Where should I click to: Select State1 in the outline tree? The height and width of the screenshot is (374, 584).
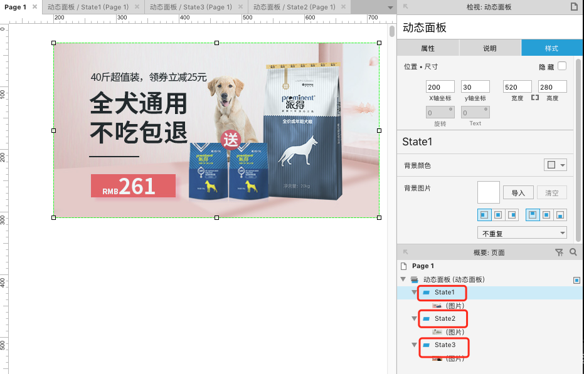coord(444,292)
